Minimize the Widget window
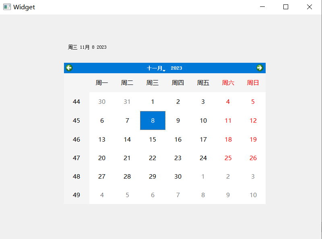The height and width of the screenshot is (239, 322). 262,7
